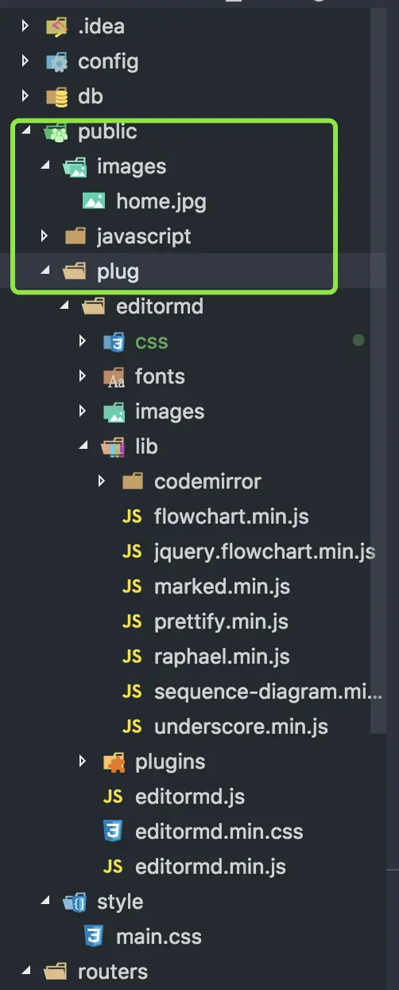Expand the config folder arrow
This screenshot has height=990, width=399.
coord(27,62)
